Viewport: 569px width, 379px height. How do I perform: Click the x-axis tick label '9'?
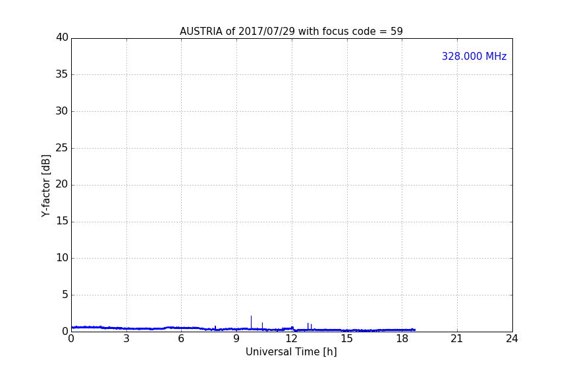[236, 339]
